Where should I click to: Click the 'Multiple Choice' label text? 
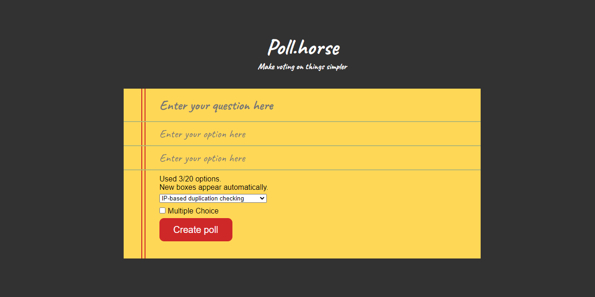(193, 211)
